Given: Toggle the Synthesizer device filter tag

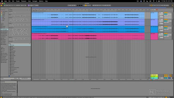Looking at the screenshot, I should [x=11, y=40].
